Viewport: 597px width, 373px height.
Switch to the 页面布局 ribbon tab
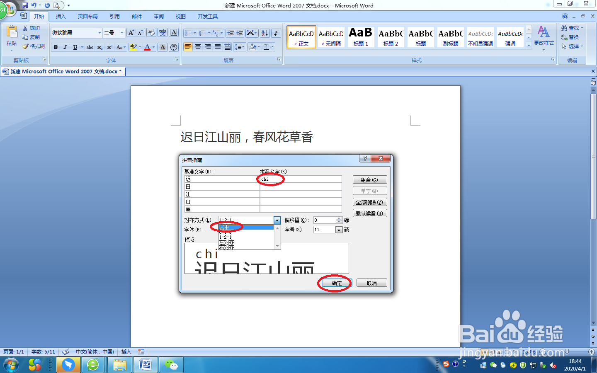click(x=88, y=17)
